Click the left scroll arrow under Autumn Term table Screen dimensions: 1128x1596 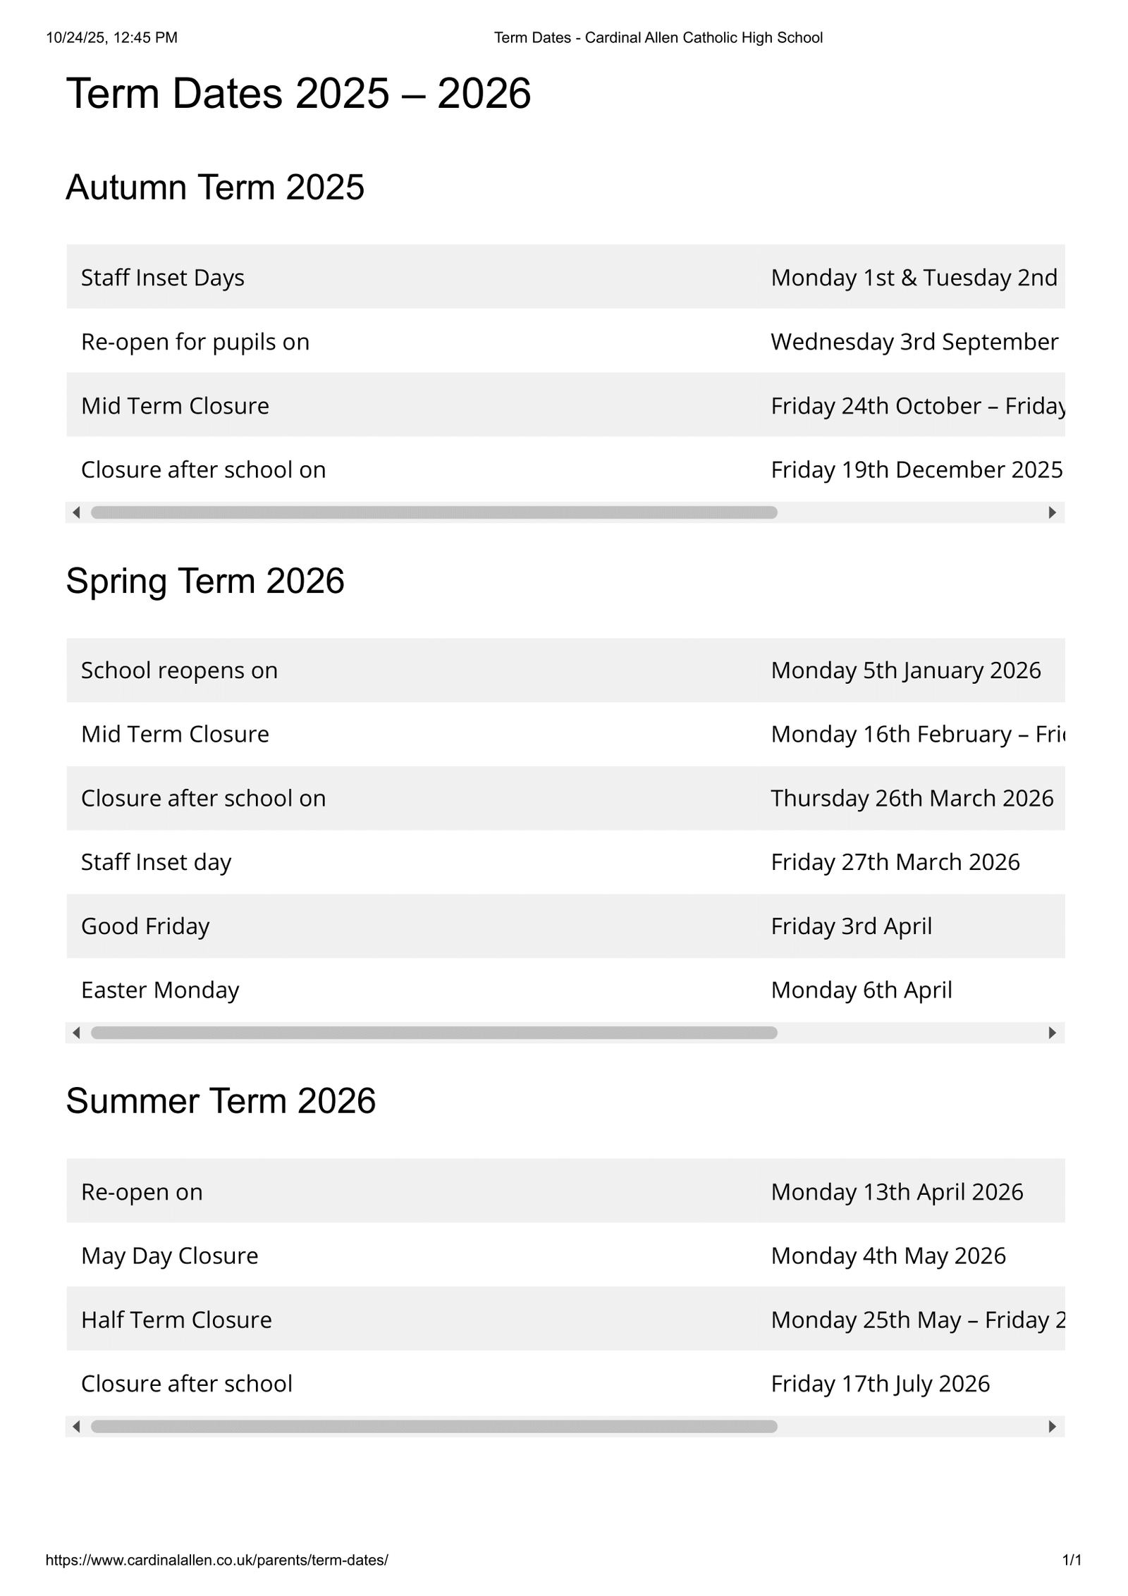(x=76, y=512)
